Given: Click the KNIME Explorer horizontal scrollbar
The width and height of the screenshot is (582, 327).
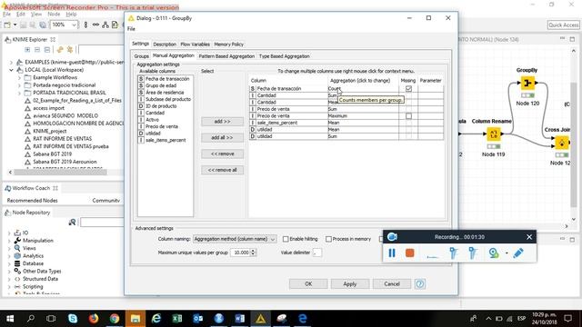Looking at the screenshot, I should [x=61, y=172].
